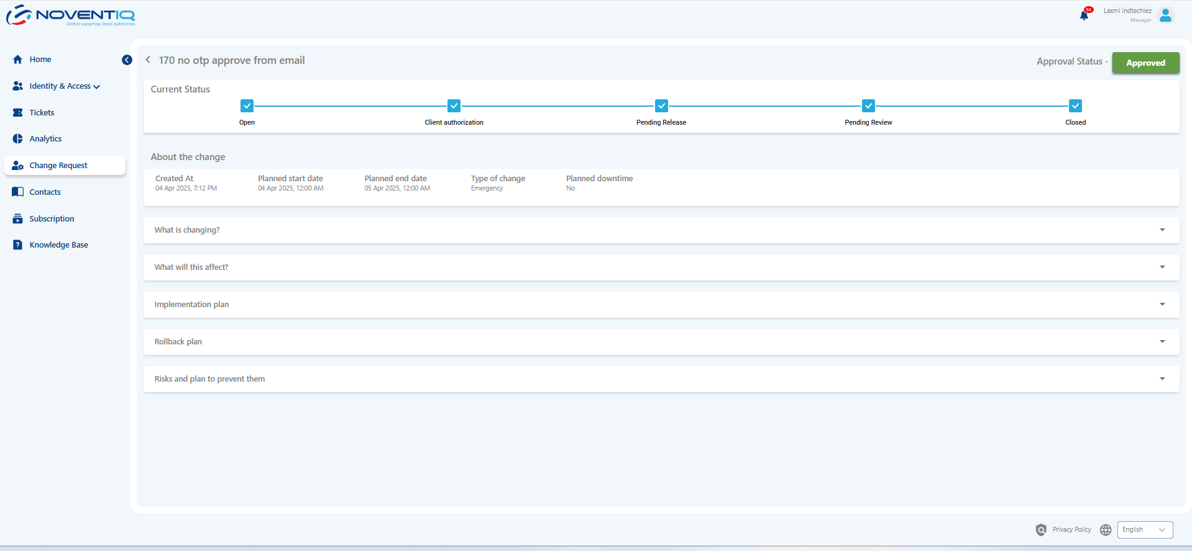Click the Home house icon
The width and height of the screenshot is (1192, 551).
18,60
